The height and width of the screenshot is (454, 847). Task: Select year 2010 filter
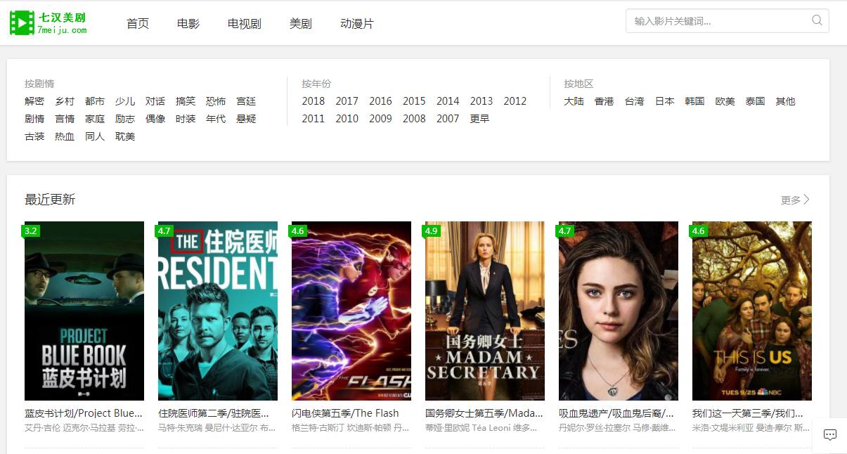tap(347, 119)
